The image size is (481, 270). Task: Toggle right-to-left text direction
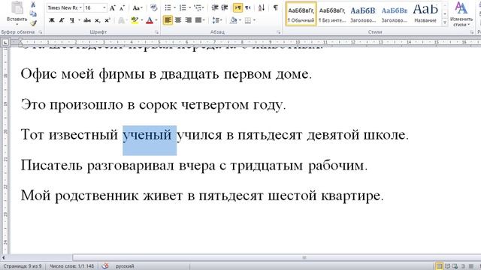[247, 8]
